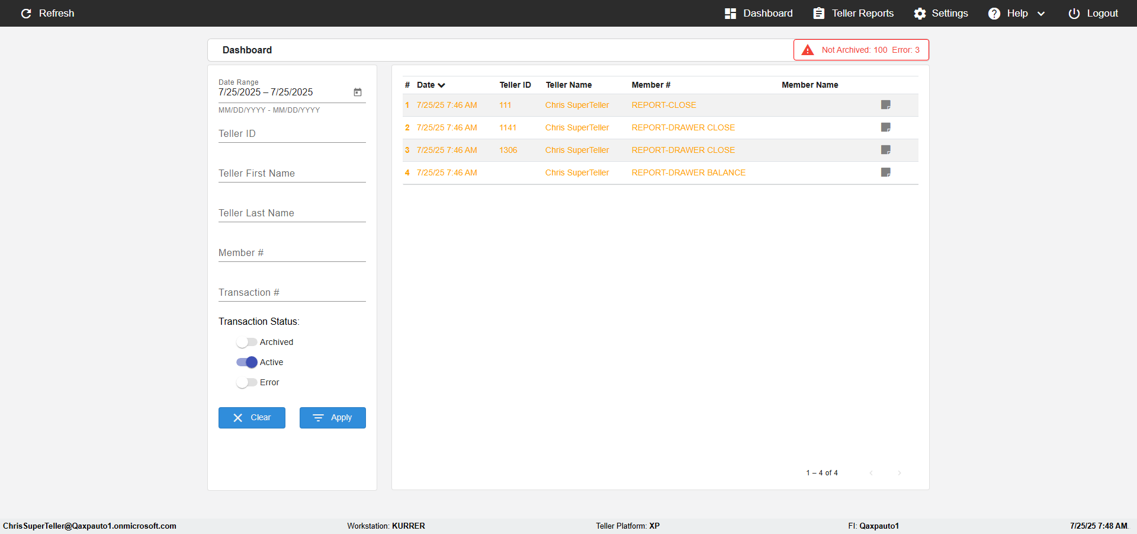Open the Dashboard menu item
Screen dimensions: 1137x534
point(759,13)
